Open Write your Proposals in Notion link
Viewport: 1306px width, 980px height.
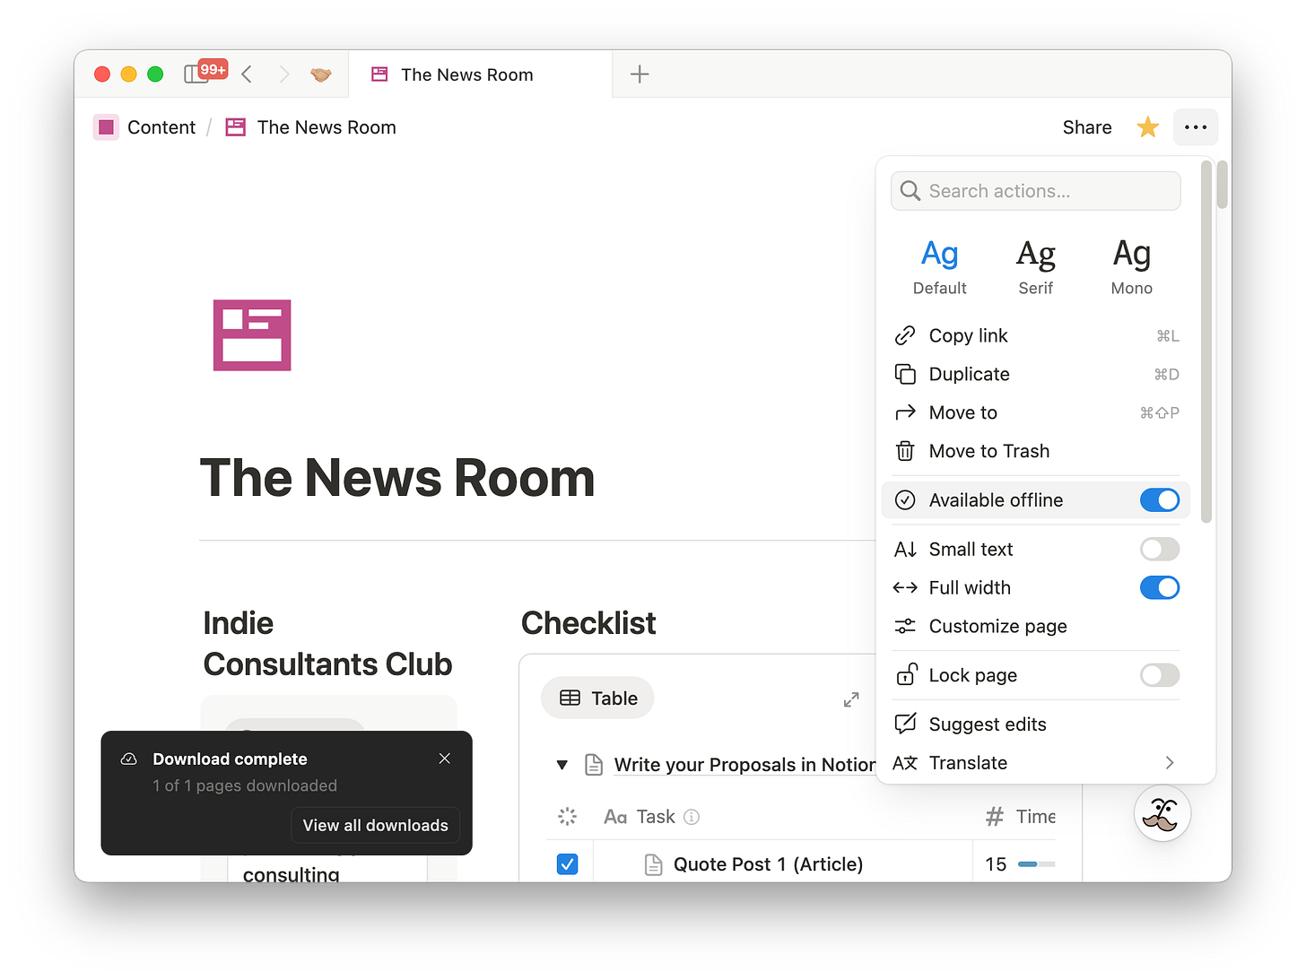pos(744,765)
